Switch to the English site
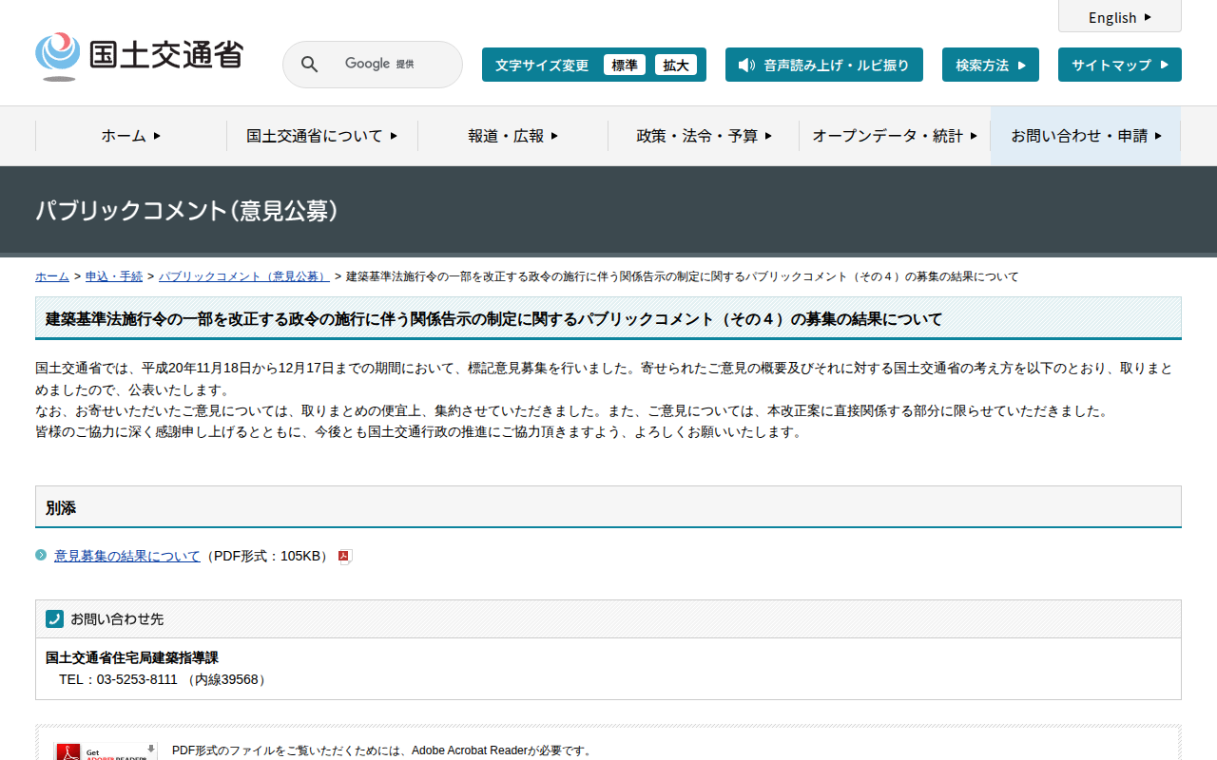This screenshot has width=1217, height=760. point(1119,17)
